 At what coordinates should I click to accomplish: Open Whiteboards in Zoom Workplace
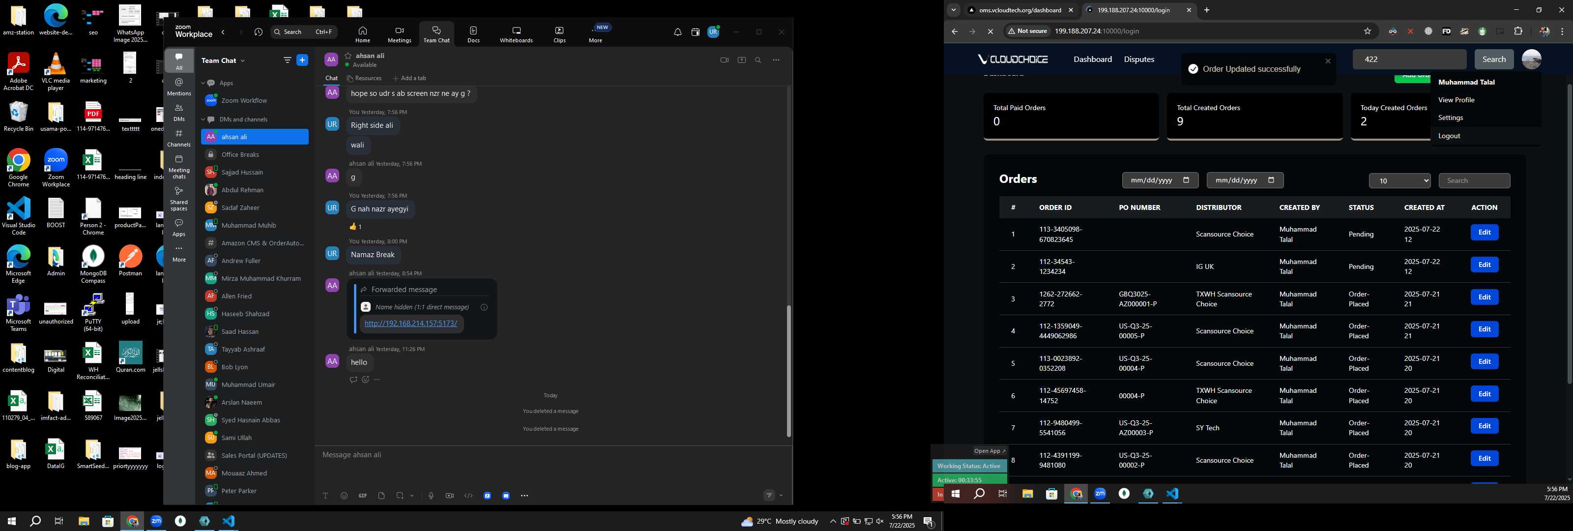click(516, 34)
